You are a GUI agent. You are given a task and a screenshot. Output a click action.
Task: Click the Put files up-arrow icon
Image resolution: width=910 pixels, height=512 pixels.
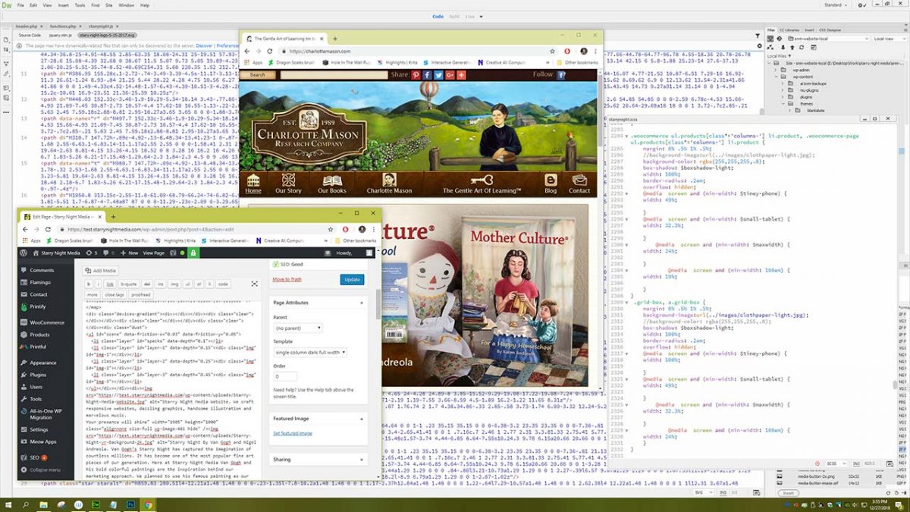pos(793,47)
